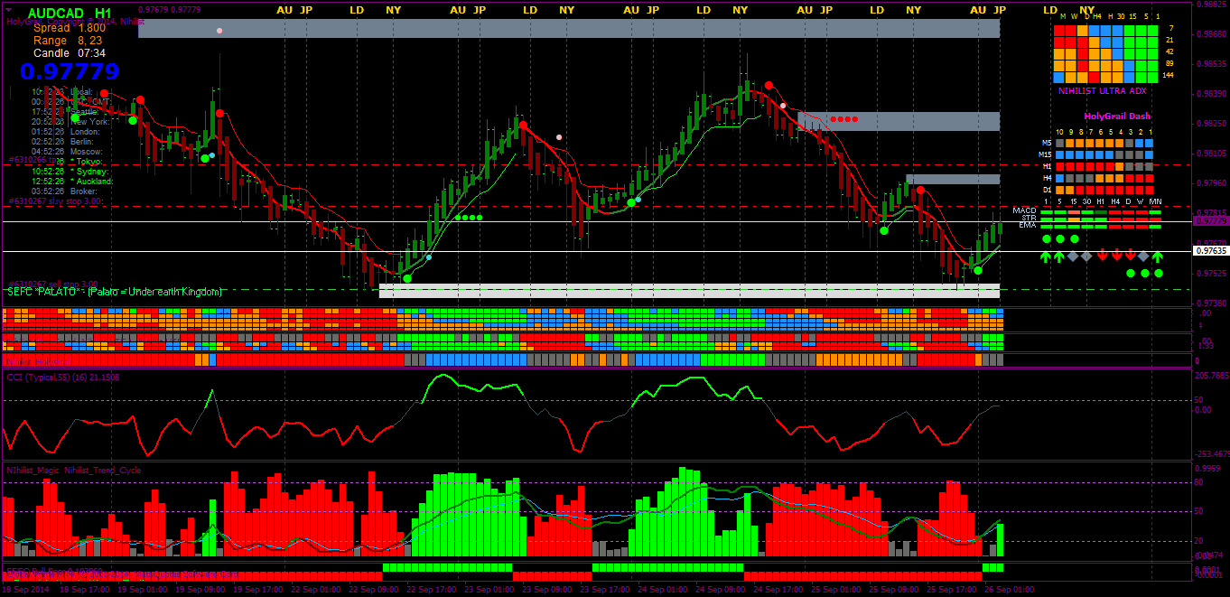Select the #6310267 sell stop order label
This screenshot has height=597, width=1230.
(x=51, y=285)
